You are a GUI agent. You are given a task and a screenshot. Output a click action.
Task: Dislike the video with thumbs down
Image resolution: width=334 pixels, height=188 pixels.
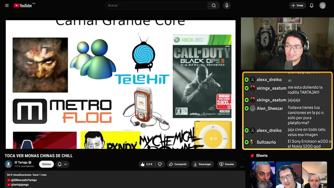tap(160, 164)
